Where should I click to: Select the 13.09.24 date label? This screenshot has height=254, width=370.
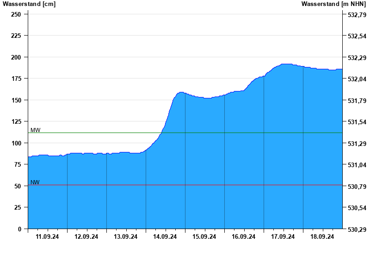[x=125, y=236]
